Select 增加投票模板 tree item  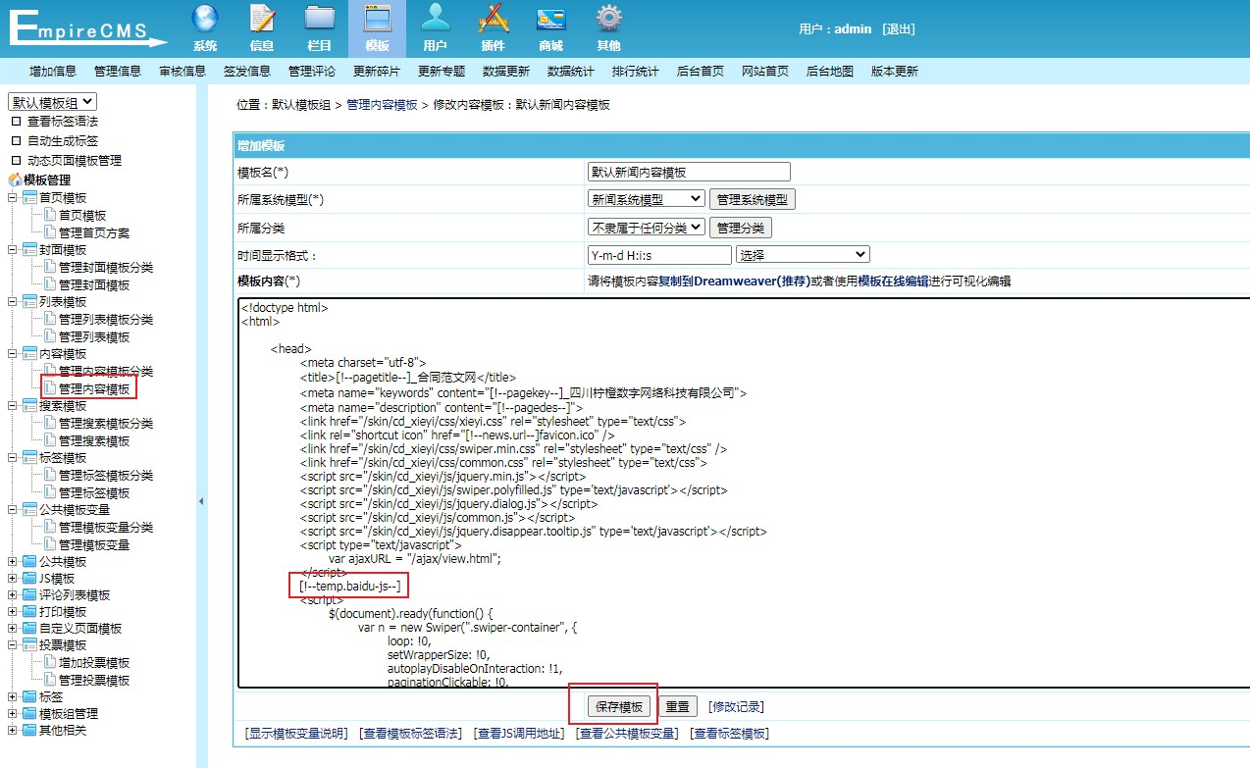coord(94,663)
